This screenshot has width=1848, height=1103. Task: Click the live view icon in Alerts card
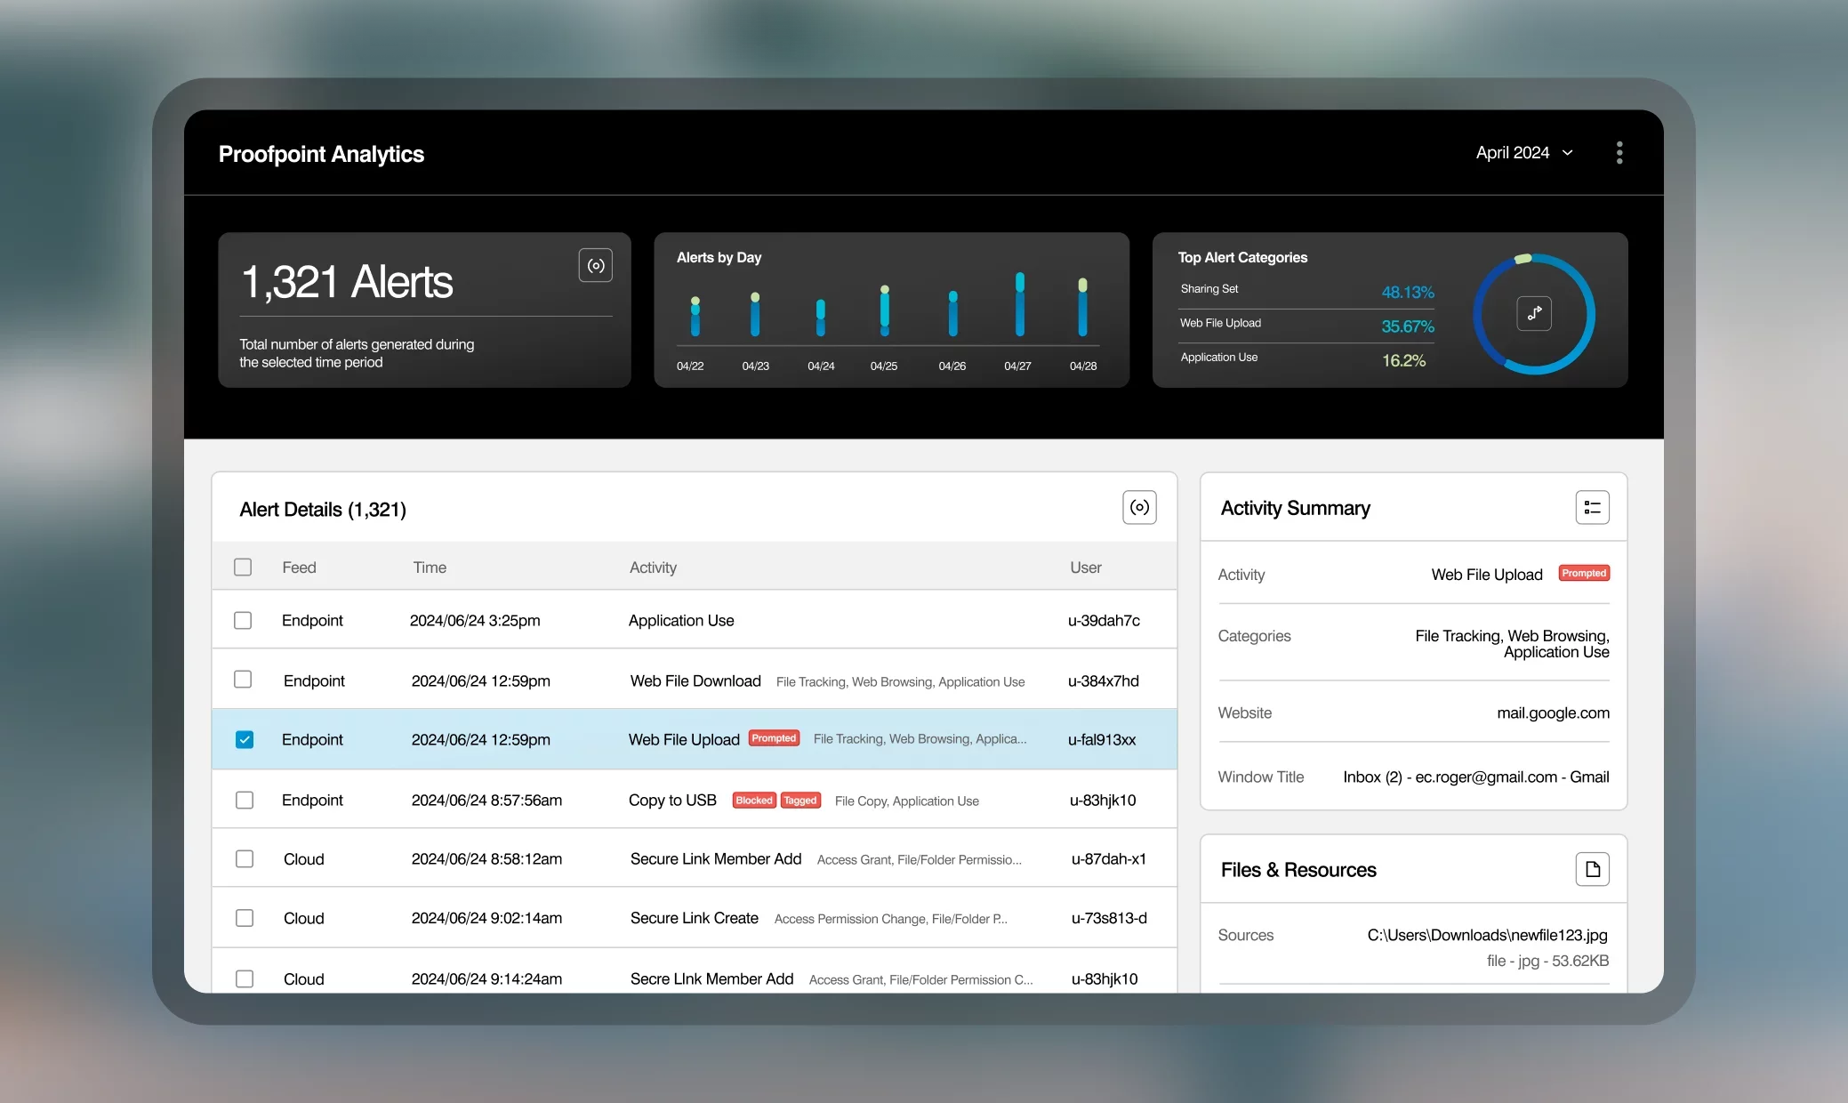pyautogui.click(x=595, y=265)
